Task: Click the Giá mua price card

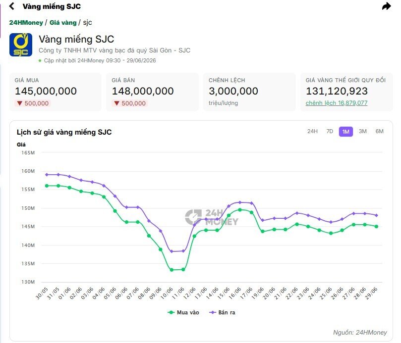Action: coord(55,92)
